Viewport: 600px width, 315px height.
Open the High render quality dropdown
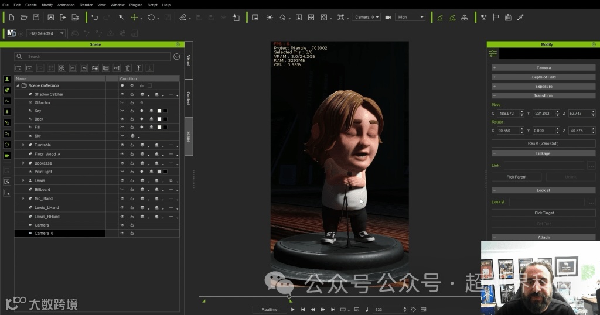[410, 17]
